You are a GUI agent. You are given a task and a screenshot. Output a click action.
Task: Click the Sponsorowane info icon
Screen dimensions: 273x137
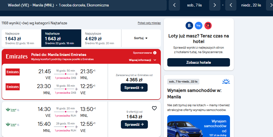[155, 53]
